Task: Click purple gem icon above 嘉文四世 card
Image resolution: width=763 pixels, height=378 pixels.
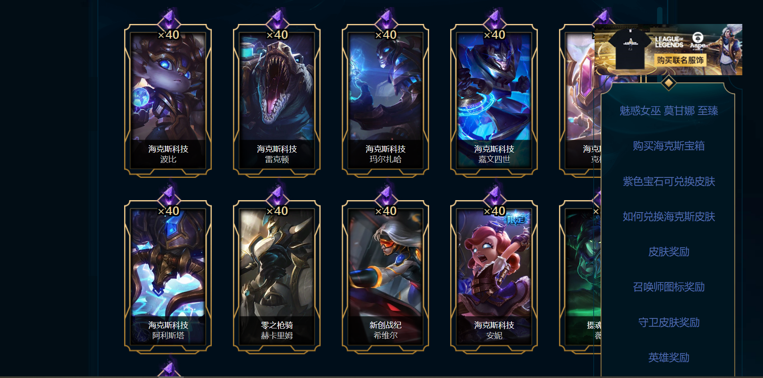Action: click(x=495, y=19)
